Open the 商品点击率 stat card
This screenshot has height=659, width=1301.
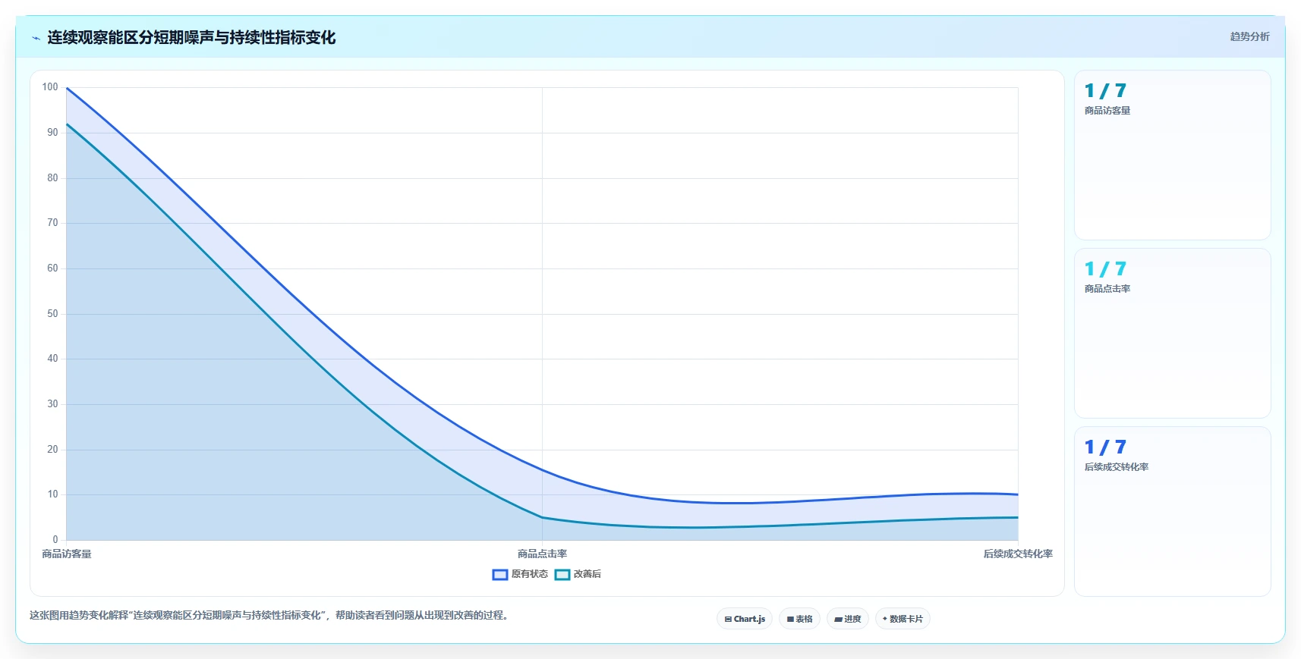(x=1172, y=334)
